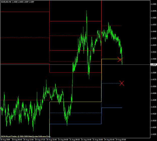Select the solid blue line near 1.4235
Viewport: 157px width, 141px height.
[112, 108]
